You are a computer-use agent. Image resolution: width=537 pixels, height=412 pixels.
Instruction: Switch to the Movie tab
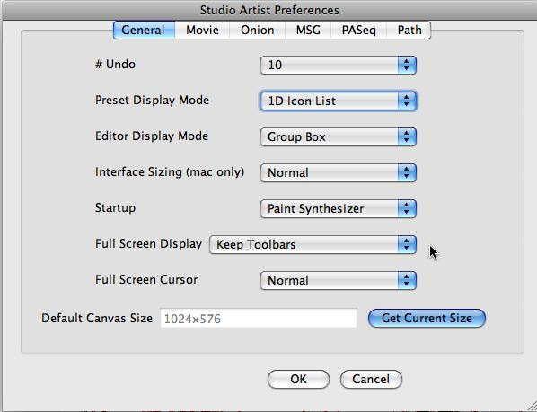(202, 31)
